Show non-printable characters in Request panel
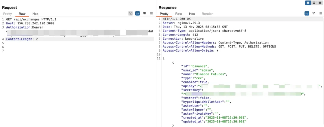Viewport: 324px width, 127px height. click(x=145, y=14)
